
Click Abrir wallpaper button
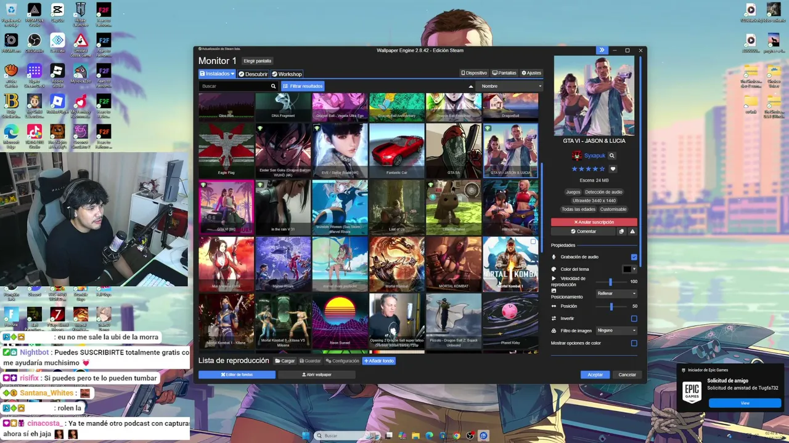pos(317,375)
